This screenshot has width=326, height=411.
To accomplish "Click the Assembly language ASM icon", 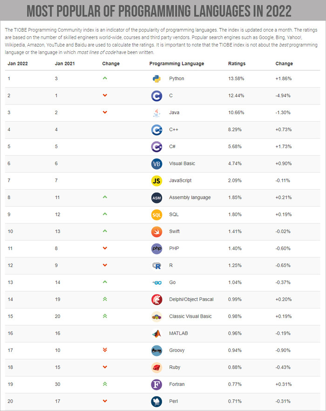I will pyautogui.click(x=156, y=198).
